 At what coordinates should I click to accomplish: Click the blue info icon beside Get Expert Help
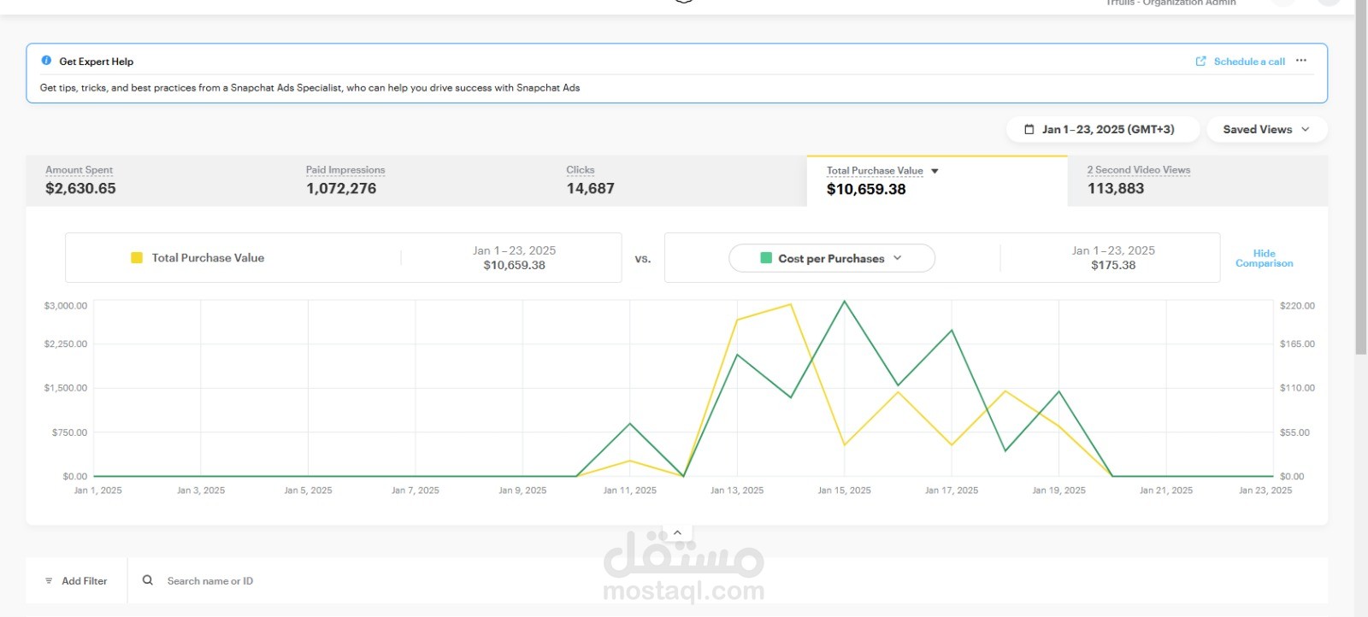[46, 61]
